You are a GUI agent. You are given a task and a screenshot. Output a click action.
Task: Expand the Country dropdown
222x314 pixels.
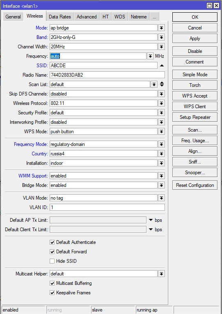click(x=161, y=154)
